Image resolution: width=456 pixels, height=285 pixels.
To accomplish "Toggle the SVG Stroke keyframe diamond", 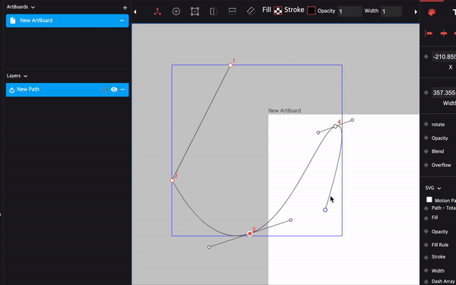I will point(426,258).
